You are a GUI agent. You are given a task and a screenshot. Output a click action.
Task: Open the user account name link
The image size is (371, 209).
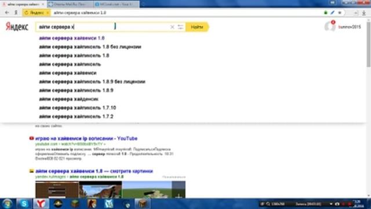coord(350,27)
